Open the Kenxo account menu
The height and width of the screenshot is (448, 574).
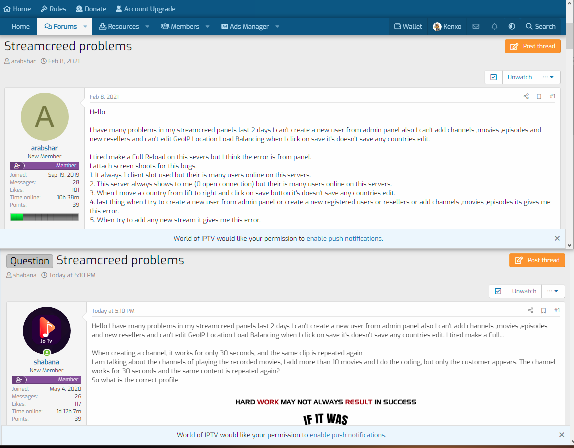tap(447, 27)
